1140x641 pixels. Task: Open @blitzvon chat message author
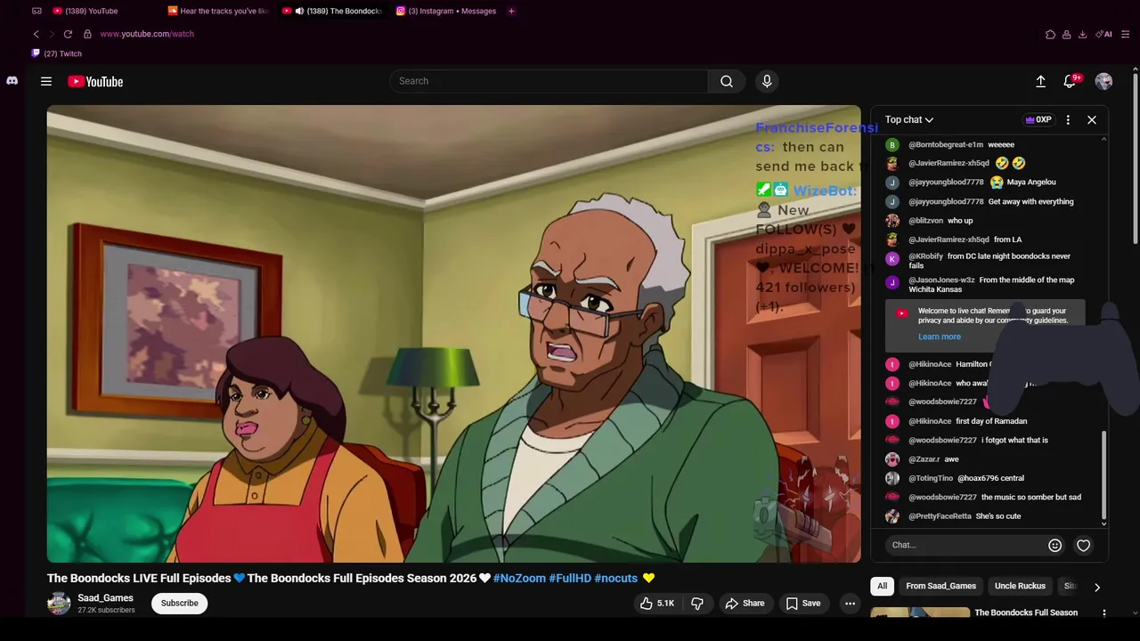click(925, 221)
